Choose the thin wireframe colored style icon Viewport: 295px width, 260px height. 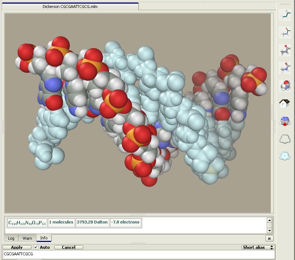coord(285,33)
